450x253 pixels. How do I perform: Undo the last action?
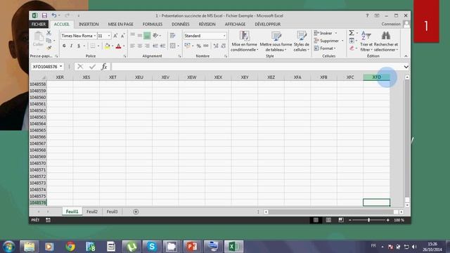[53, 15]
